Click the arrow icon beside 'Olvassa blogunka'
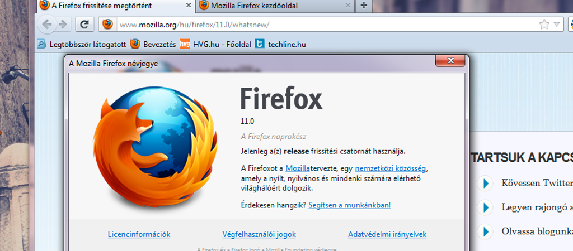The height and width of the screenshot is (251, 573). [x=485, y=231]
